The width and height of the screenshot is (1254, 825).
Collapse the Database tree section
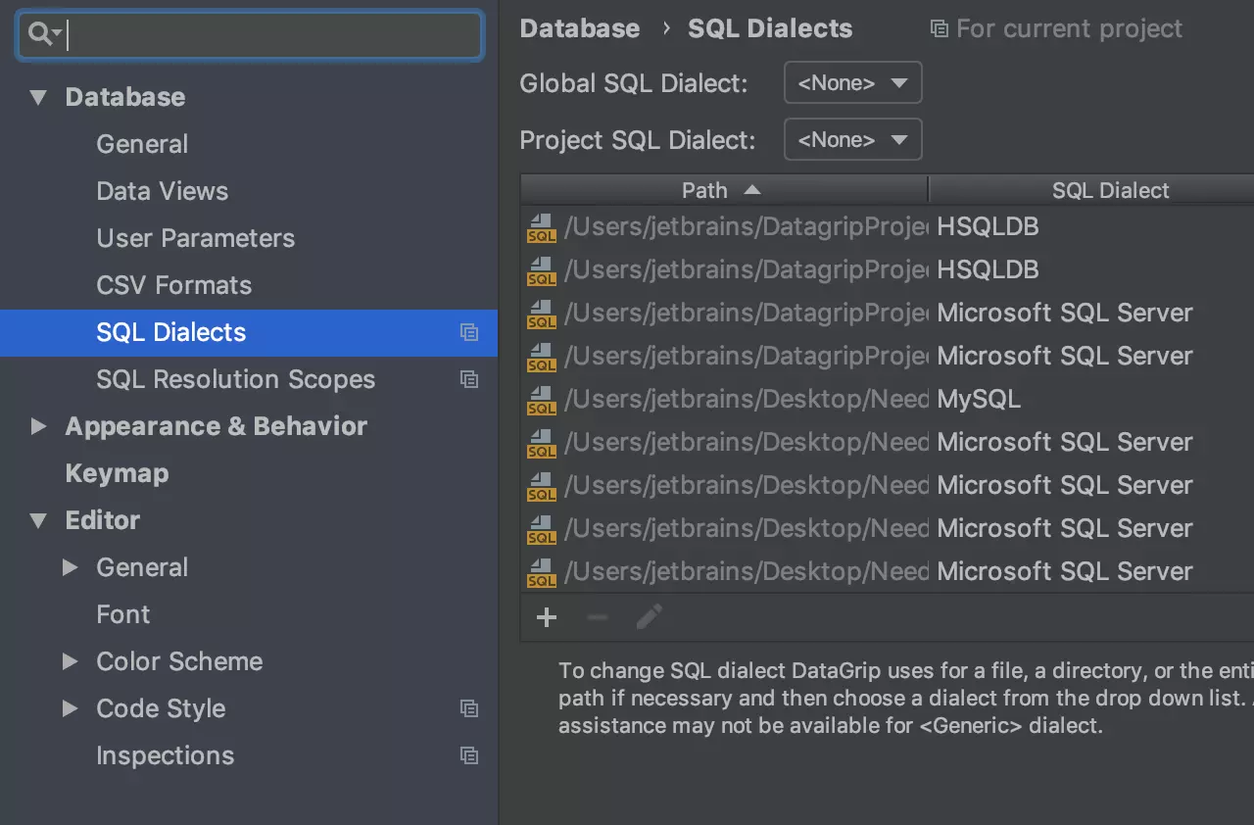38,97
